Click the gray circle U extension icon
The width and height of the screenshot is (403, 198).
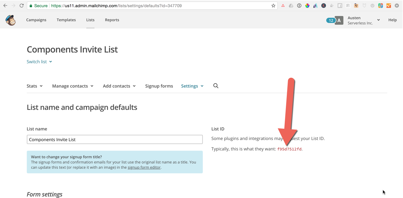pyautogui.click(x=372, y=6)
